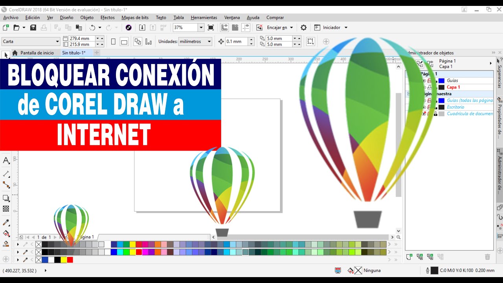The height and width of the screenshot is (283, 503).
Task: Toggle printing for the Capa 1 layer
Action: [430, 87]
